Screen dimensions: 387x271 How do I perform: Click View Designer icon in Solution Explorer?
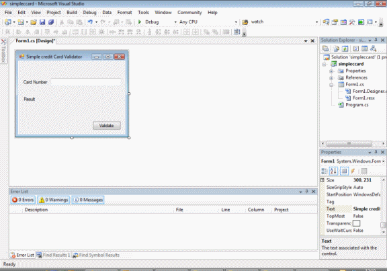tap(364, 48)
